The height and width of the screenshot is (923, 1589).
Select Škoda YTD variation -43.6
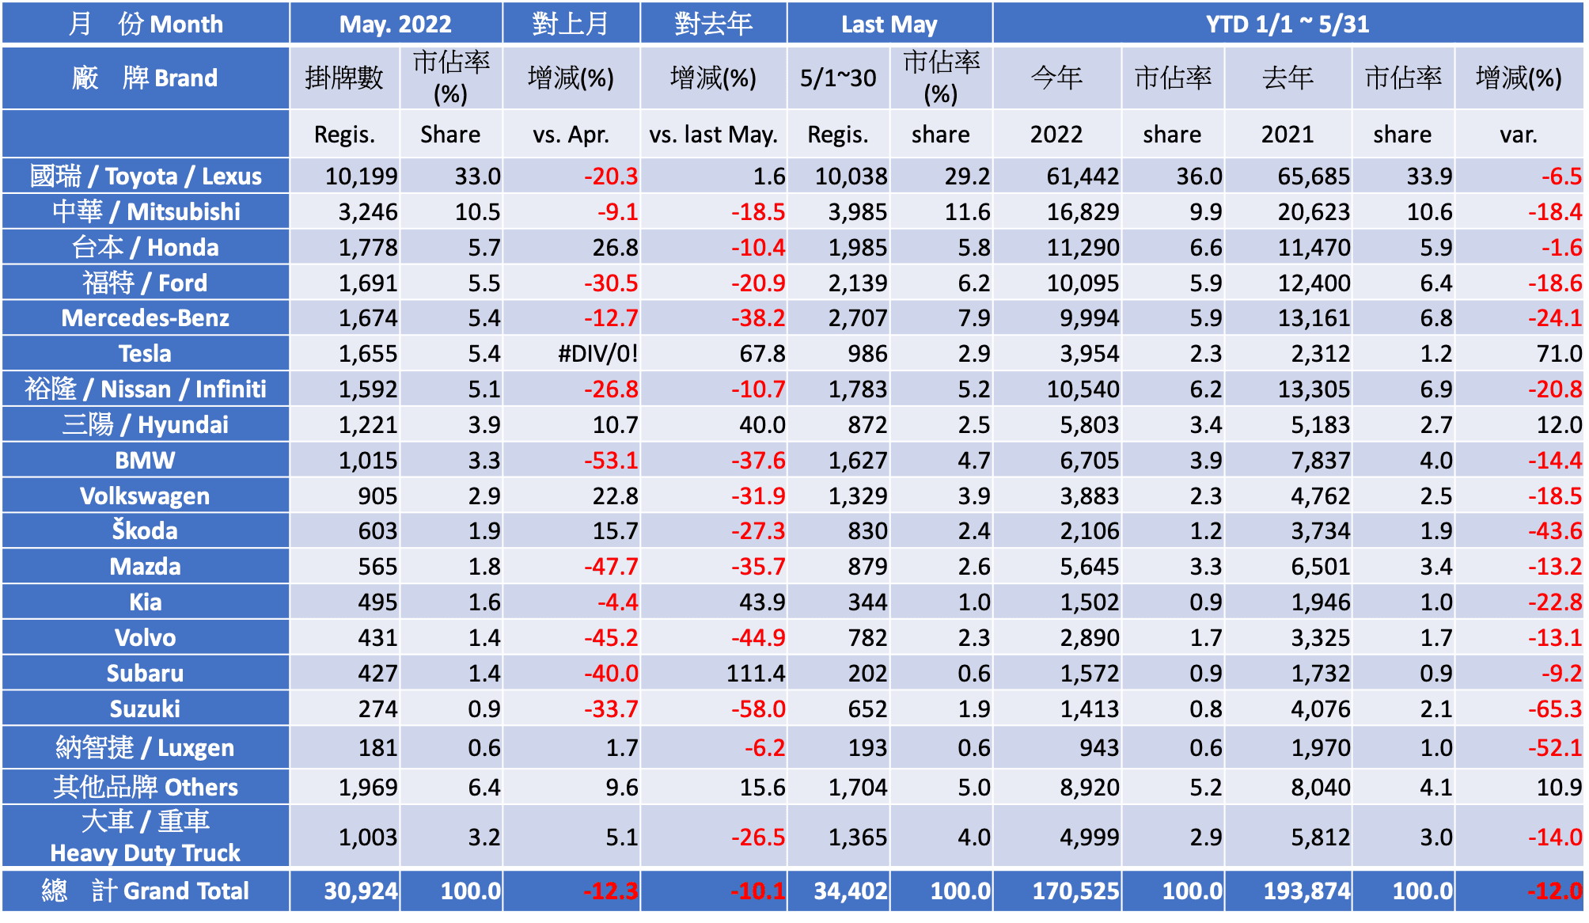tap(1519, 530)
